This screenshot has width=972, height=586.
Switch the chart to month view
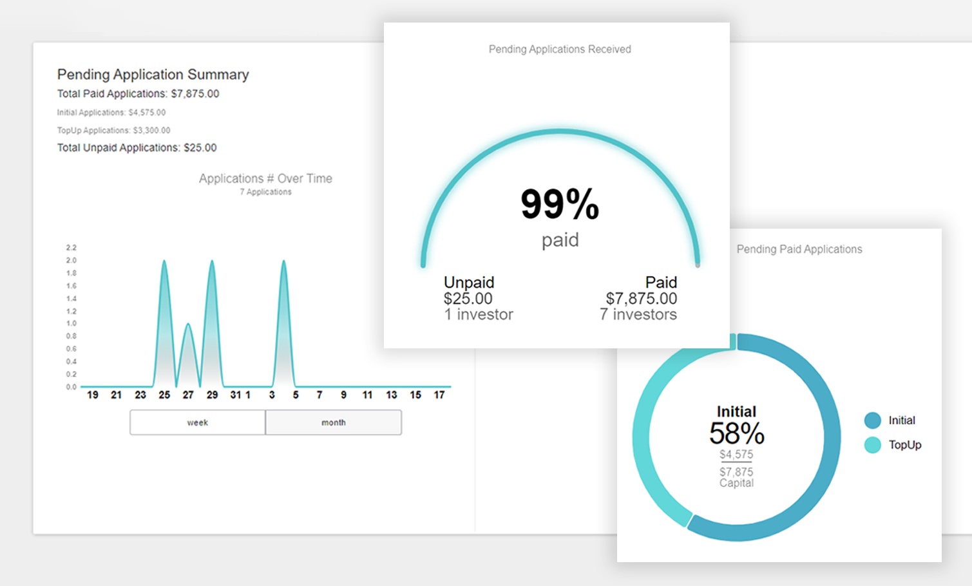click(334, 422)
